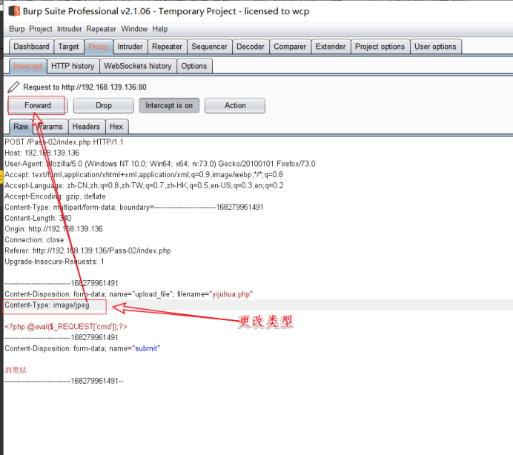513x455 pixels.
Task: Open the Repeater menu in menu bar
Action: pyautogui.click(x=101, y=29)
